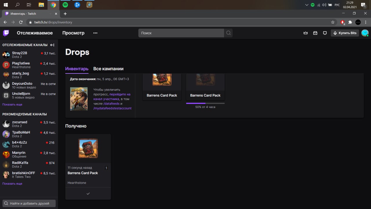Close the Twitch inventory tab
Screen dimensions: 371x209
[56, 14]
